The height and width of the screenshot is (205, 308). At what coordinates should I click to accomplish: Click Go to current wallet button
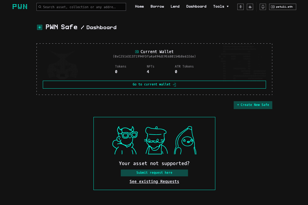(x=154, y=85)
